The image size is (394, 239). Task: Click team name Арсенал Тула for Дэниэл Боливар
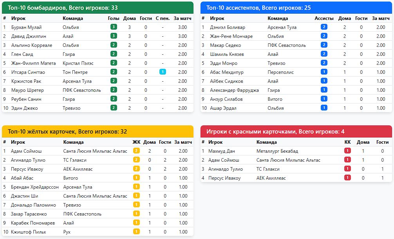click(x=282, y=27)
